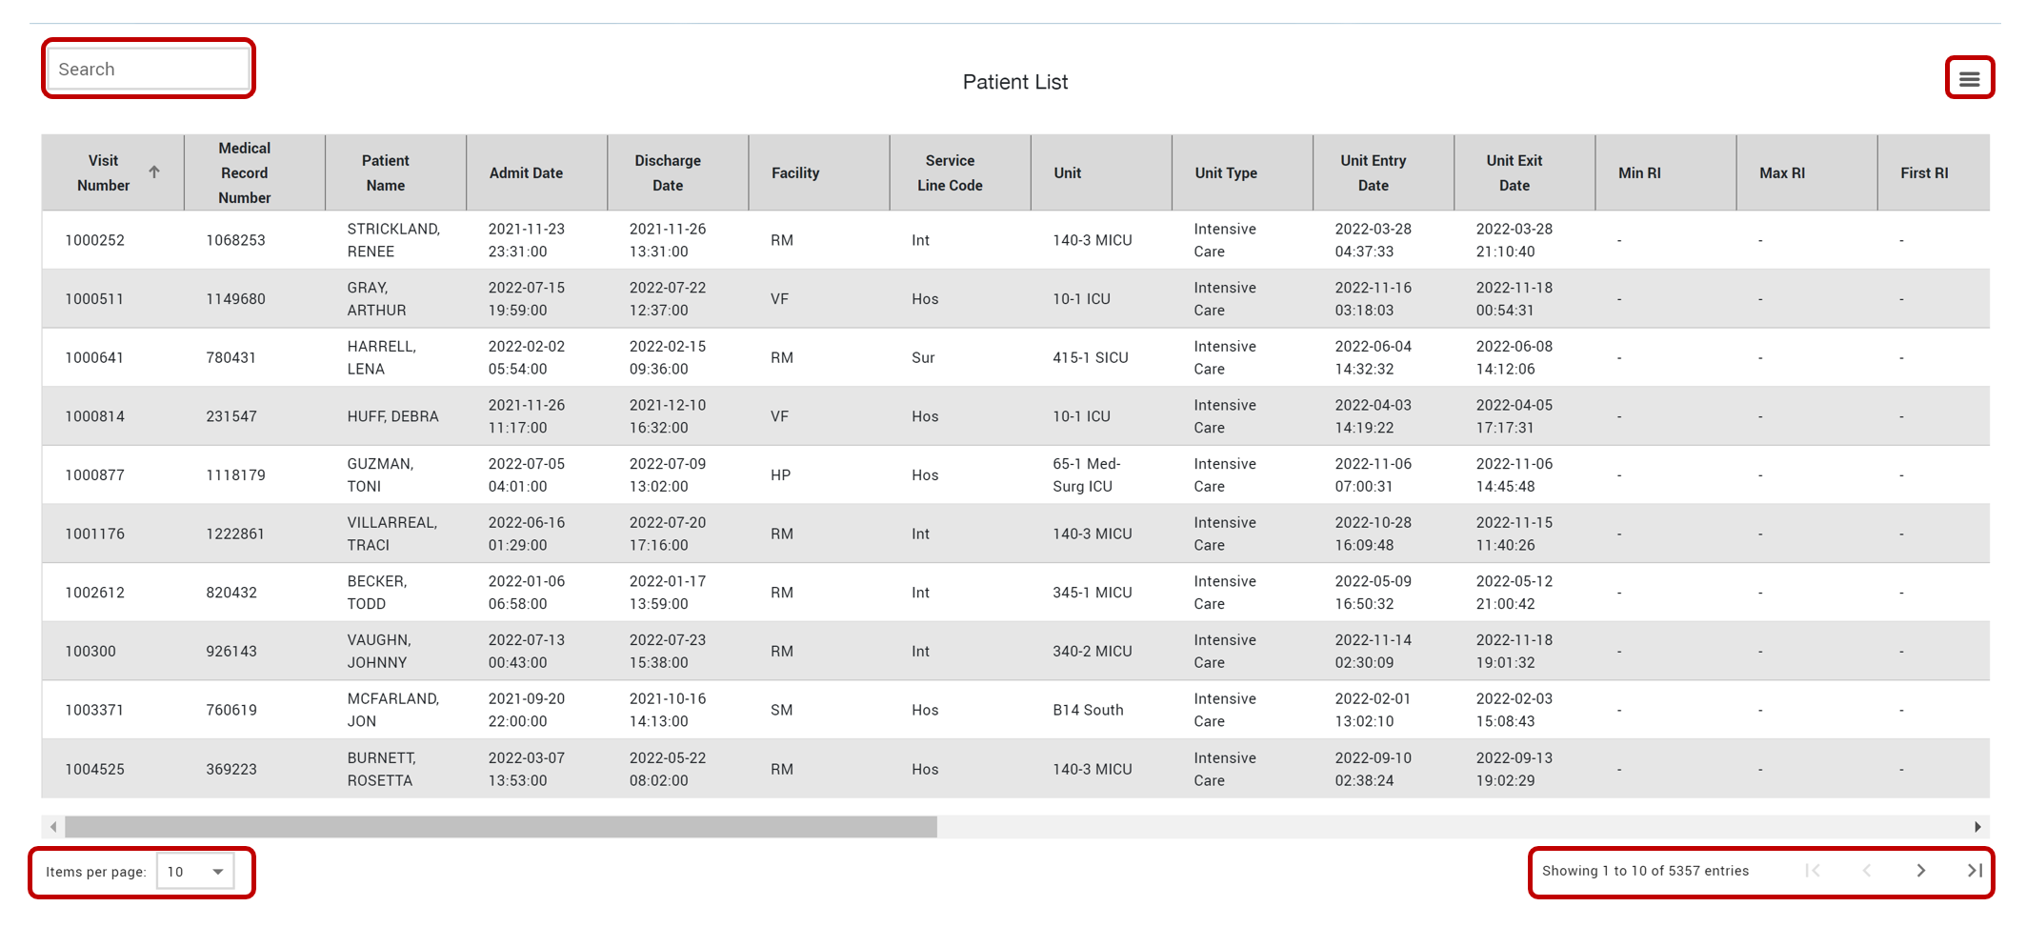Click discharge date 2022-07-22 12:37:00
2026x927 pixels.
point(667,299)
